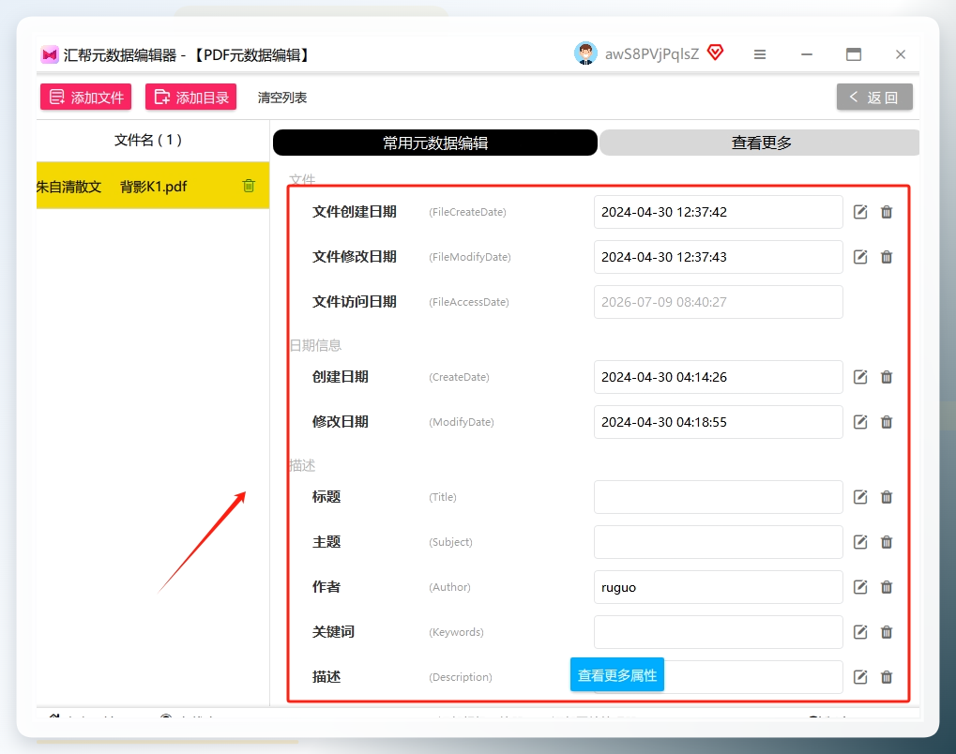Click 添加目录 button
Image resolution: width=956 pixels, height=754 pixels.
click(190, 97)
